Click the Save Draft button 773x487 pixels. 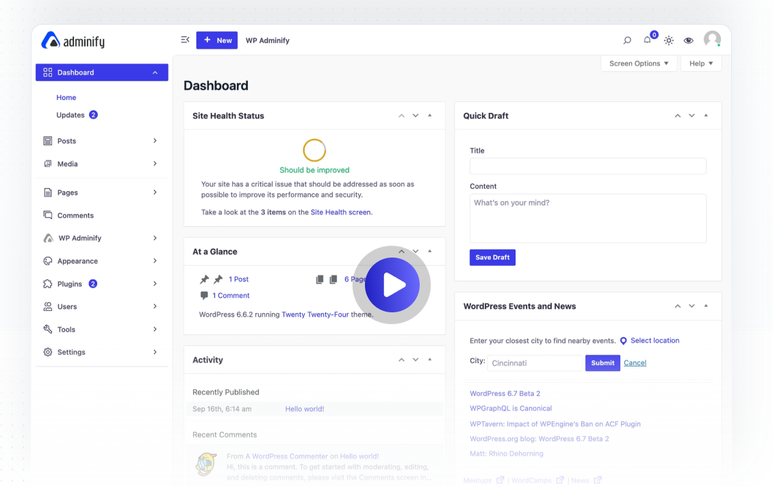pos(492,258)
